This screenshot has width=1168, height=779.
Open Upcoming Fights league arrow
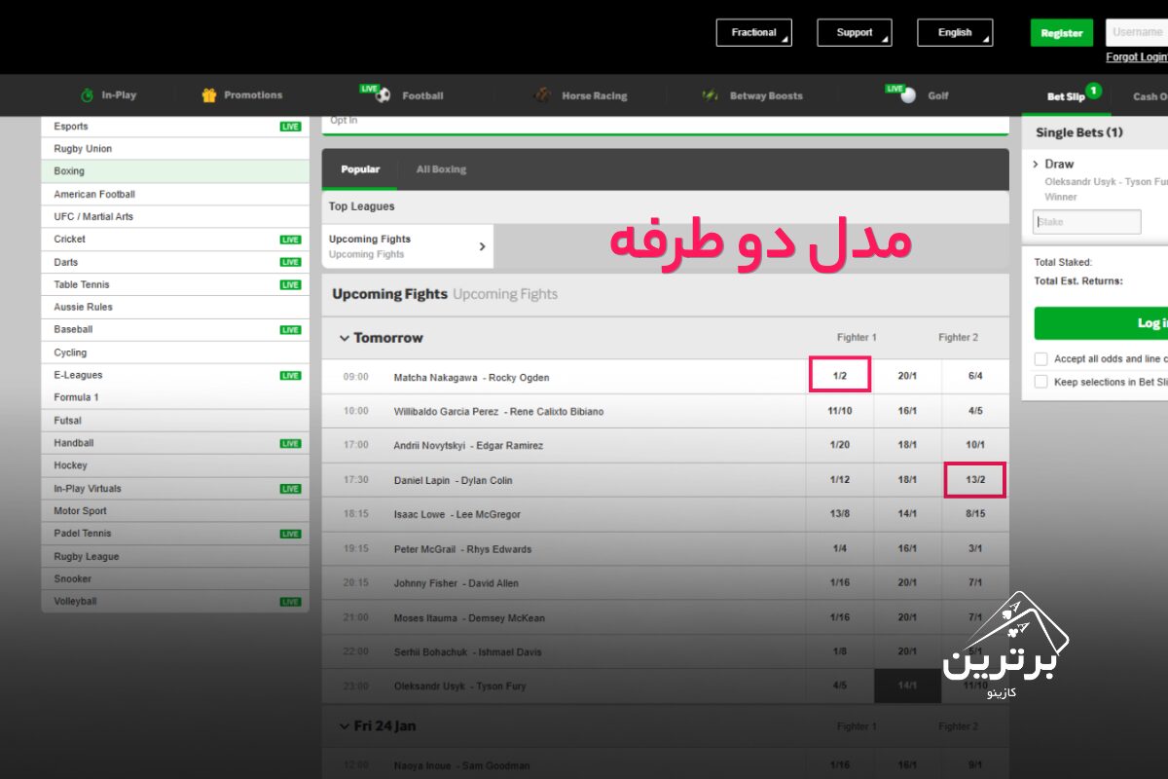point(482,246)
